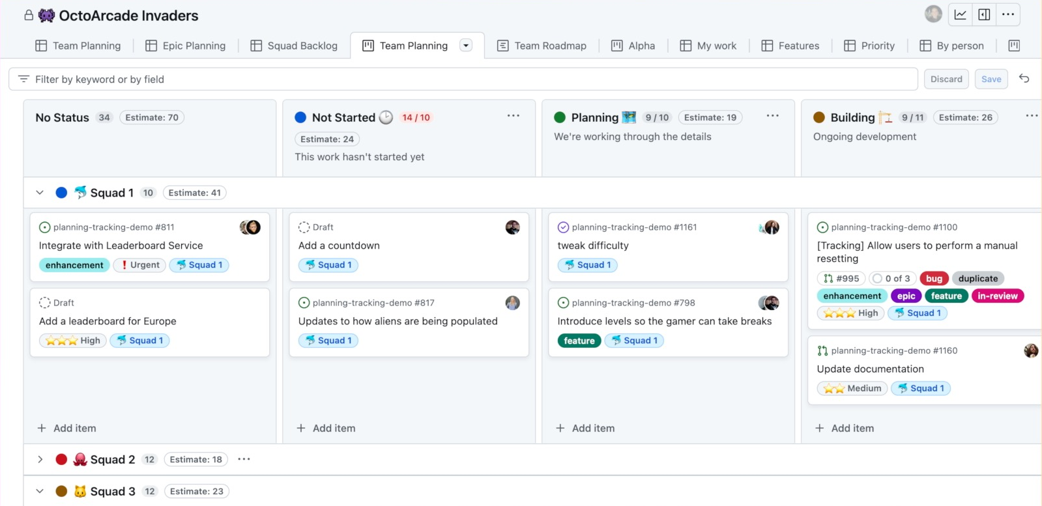
Task: Switch to Team Roadmap tab
Action: tap(542, 46)
